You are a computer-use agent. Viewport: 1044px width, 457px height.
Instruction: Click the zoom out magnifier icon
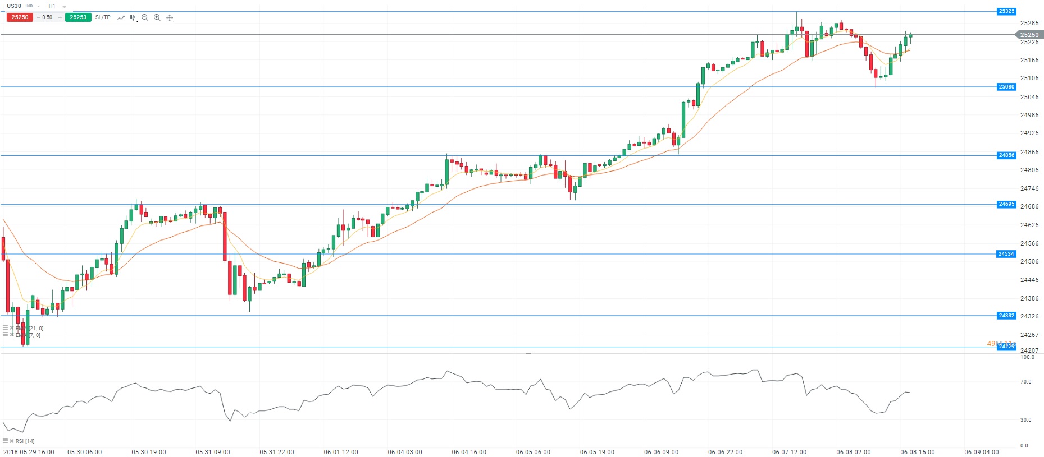pos(145,17)
